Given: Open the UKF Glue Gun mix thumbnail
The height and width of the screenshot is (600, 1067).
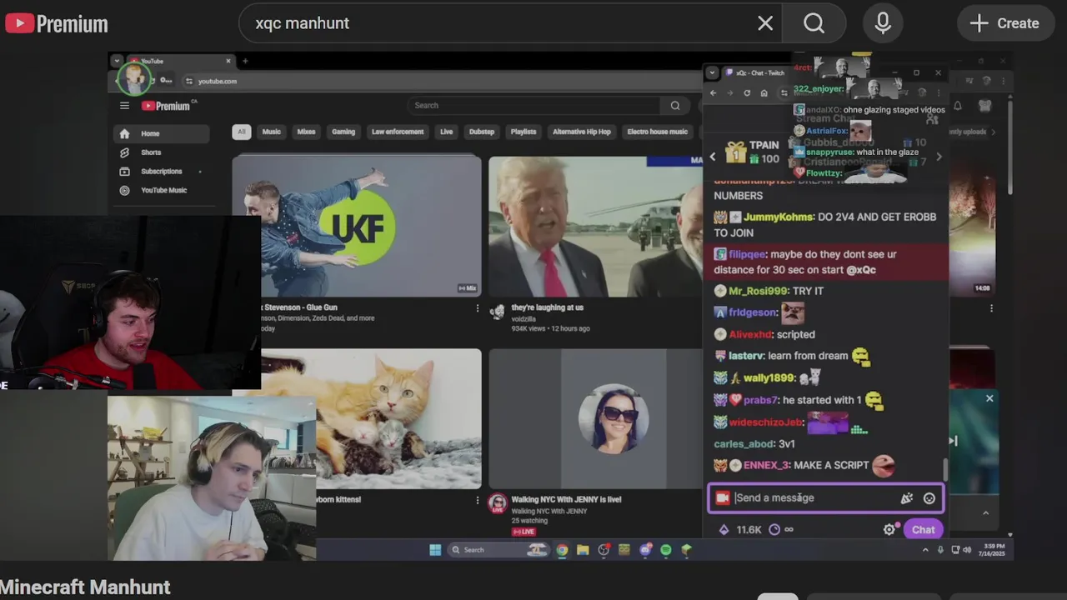Looking at the screenshot, I should pyautogui.click(x=357, y=225).
